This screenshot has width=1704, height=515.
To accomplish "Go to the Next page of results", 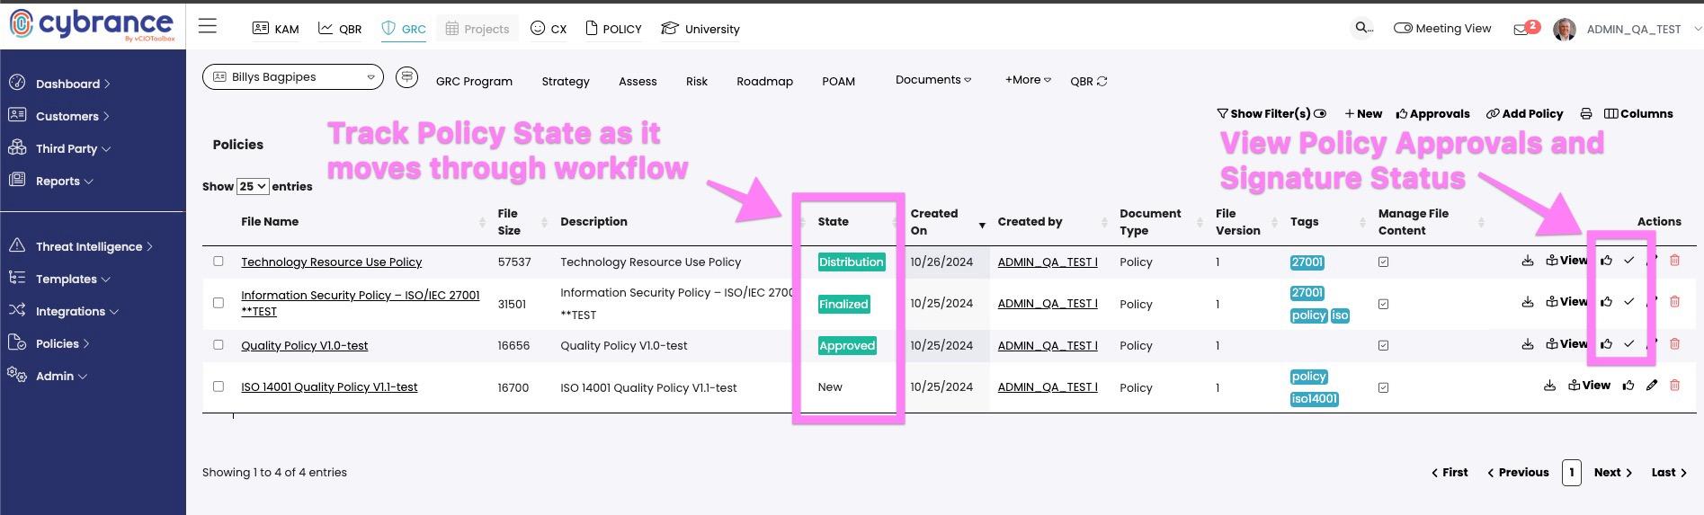I will (x=1612, y=472).
